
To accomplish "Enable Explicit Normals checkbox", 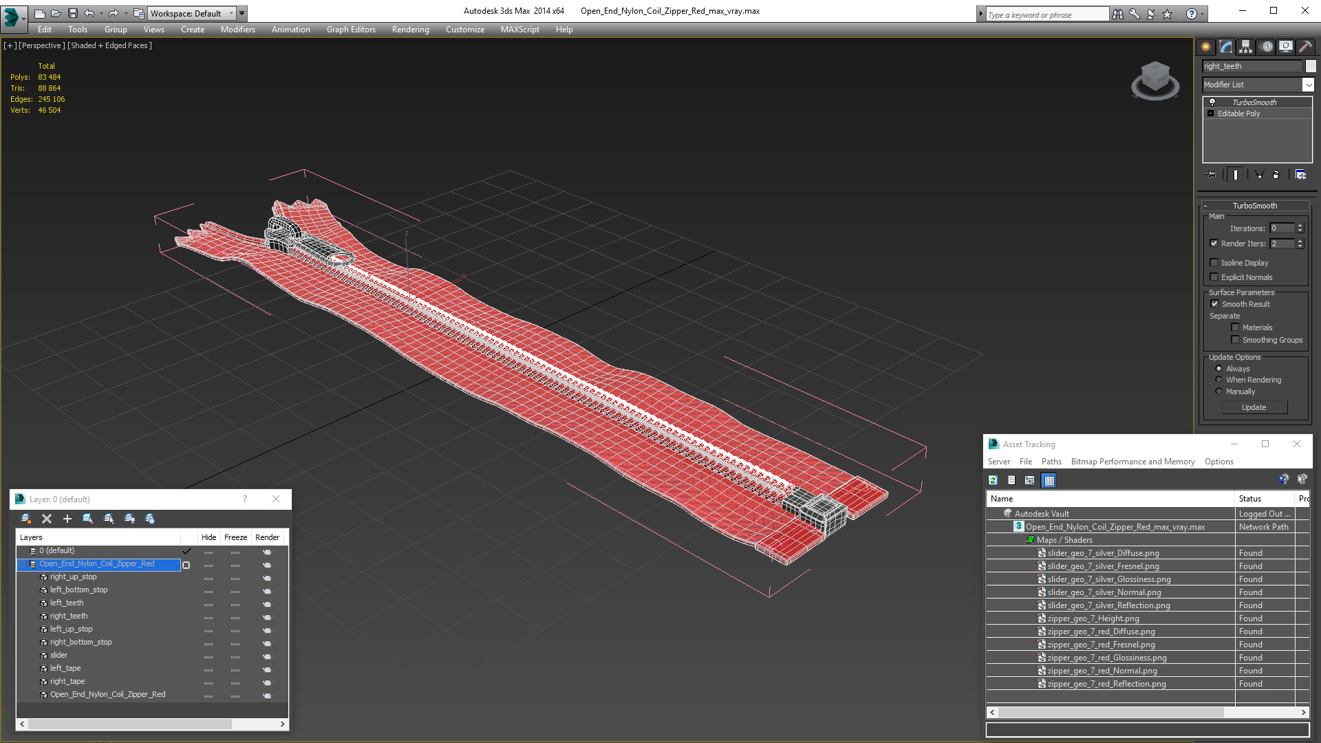I will (1214, 277).
